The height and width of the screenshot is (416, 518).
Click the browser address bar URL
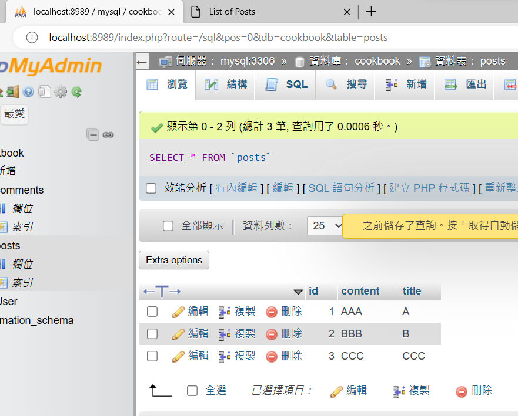(218, 38)
